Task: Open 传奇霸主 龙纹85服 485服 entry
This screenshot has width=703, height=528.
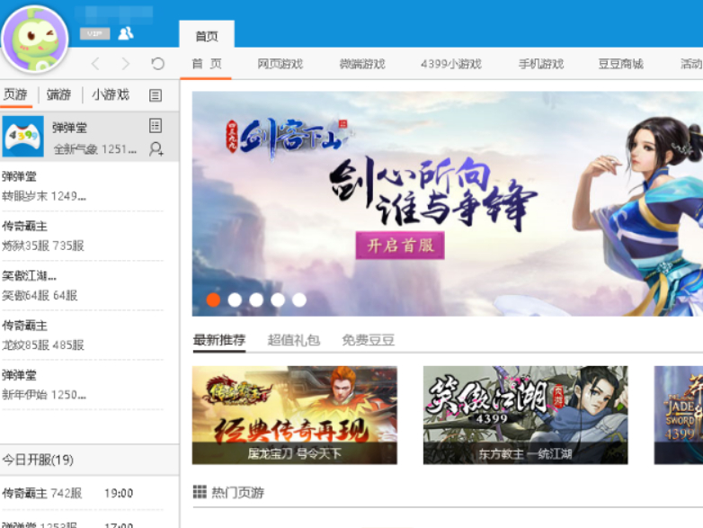Action: 83,336
